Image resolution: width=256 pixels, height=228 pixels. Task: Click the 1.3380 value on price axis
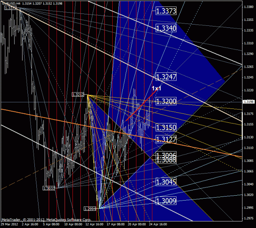coord(249,7)
